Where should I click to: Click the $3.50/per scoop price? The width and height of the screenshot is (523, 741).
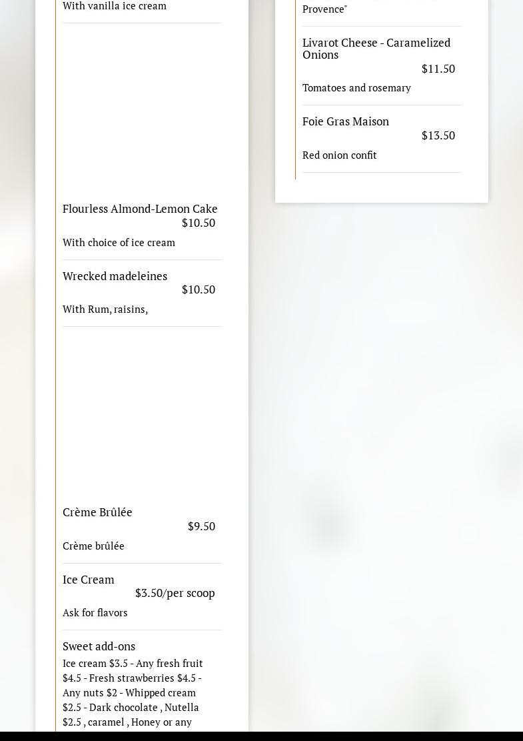click(x=175, y=593)
